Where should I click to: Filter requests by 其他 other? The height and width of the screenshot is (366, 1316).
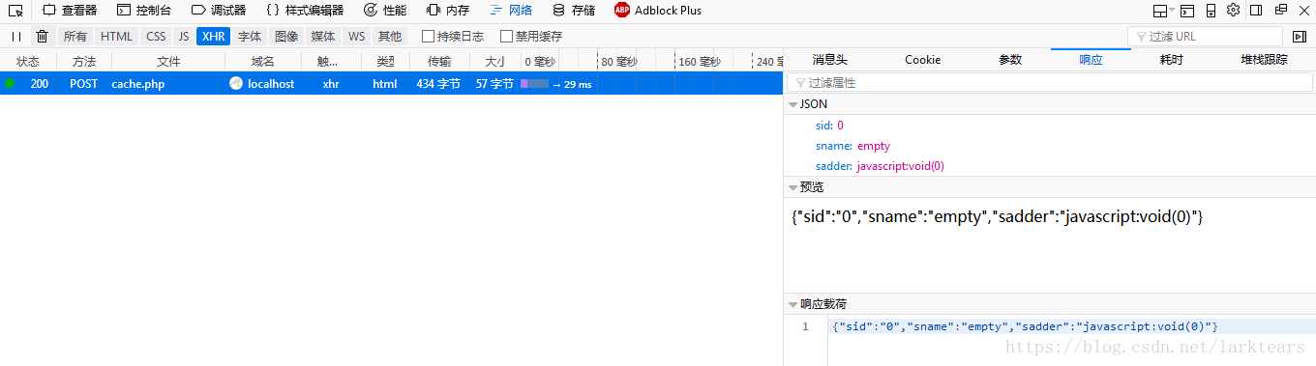click(390, 37)
